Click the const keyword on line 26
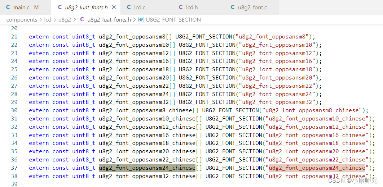Screen dimensions: 383x187 (61, 78)
